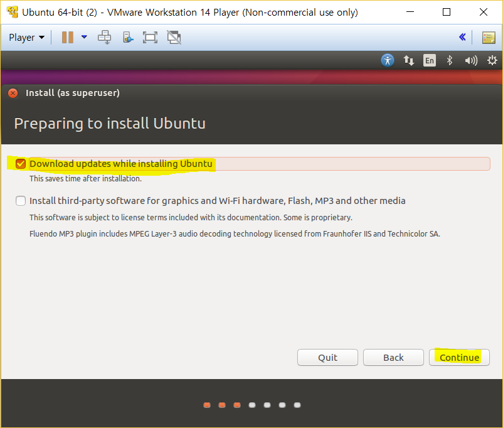Close the installer with the orange X button
The image size is (503, 428).
click(x=13, y=93)
